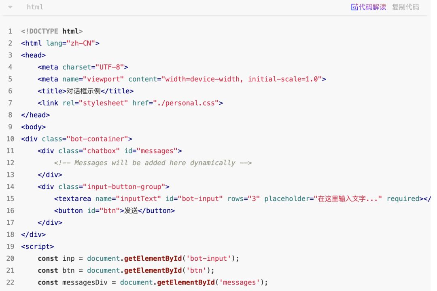Click the "chatbox" class value
The width and height of the screenshot is (437, 291).
coord(102,151)
